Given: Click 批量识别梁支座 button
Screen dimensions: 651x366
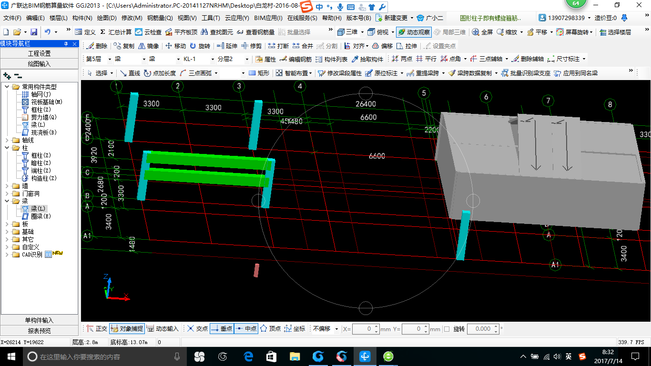Looking at the screenshot, I should 526,73.
